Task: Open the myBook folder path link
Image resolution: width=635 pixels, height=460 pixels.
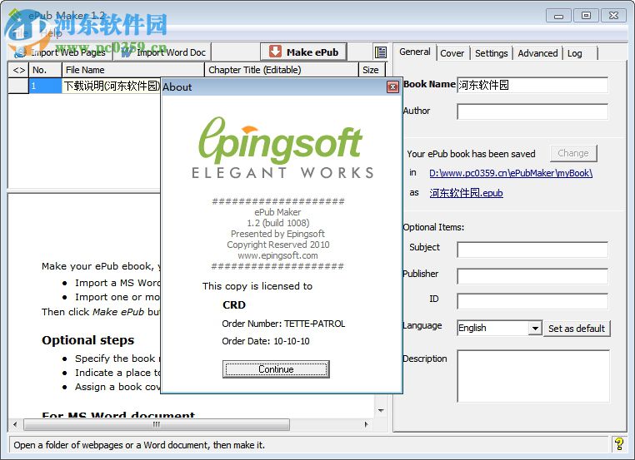Action: (x=511, y=173)
